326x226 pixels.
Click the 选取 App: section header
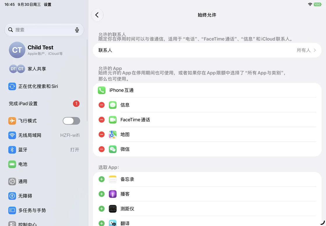click(109, 167)
